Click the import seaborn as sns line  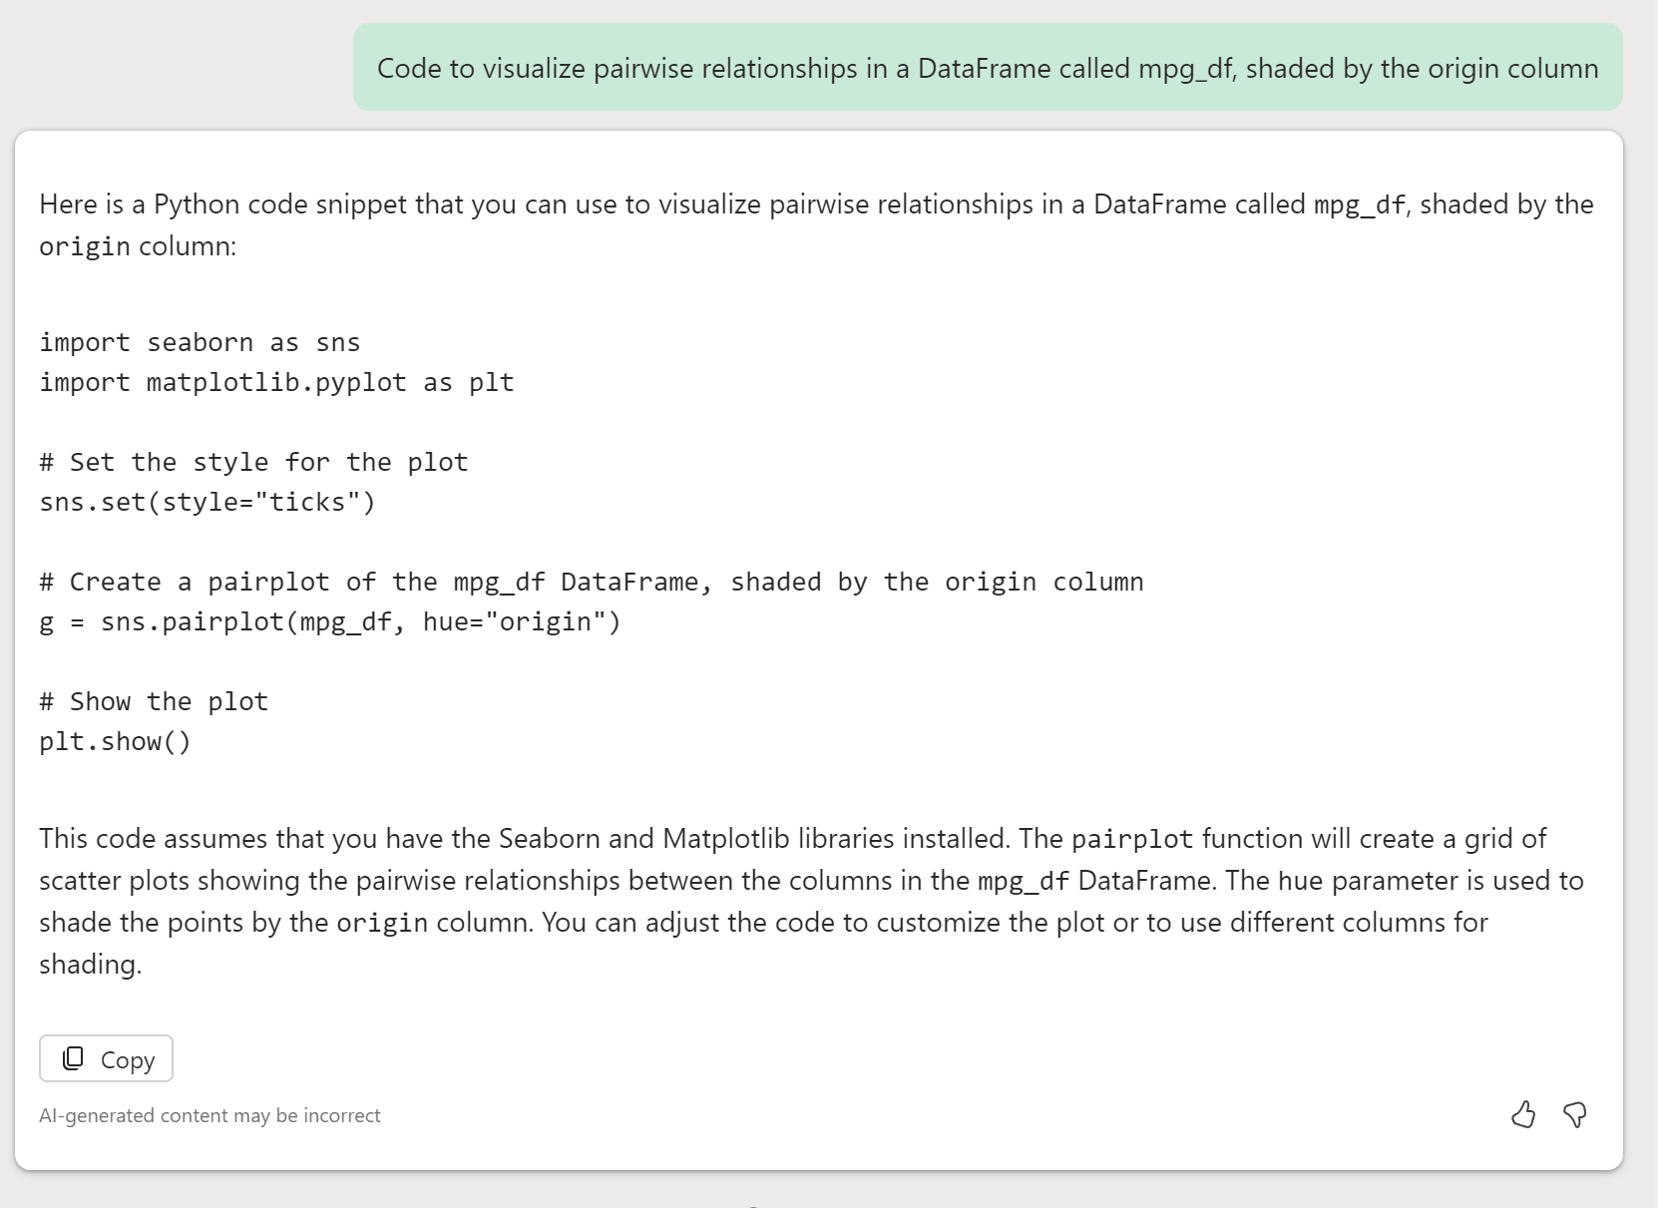click(200, 341)
